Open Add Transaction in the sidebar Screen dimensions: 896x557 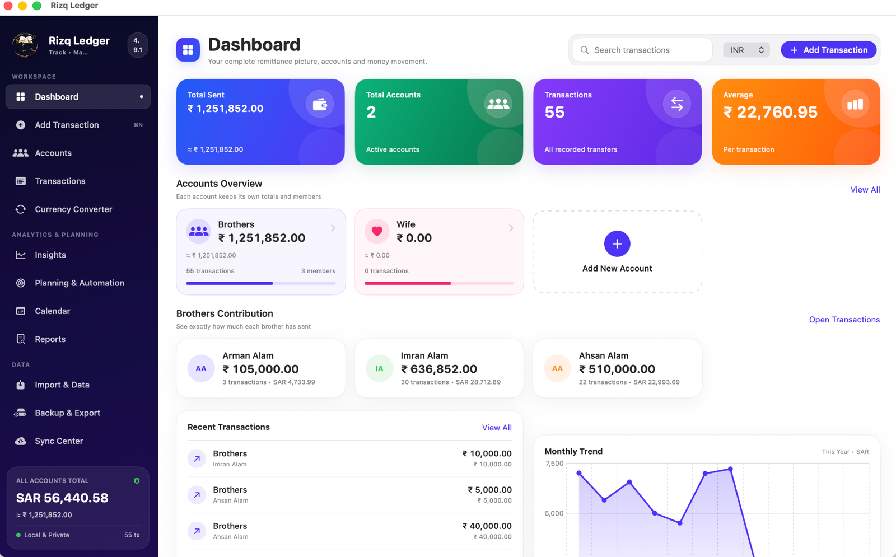(x=78, y=125)
